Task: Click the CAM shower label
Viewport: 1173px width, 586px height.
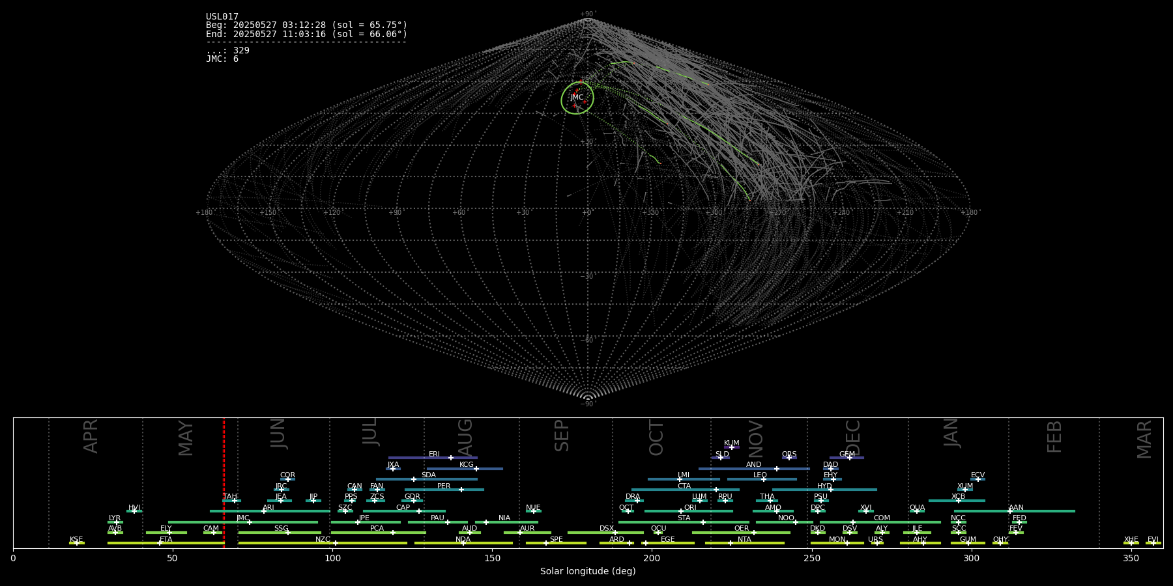Action: (x=211, y=529)
